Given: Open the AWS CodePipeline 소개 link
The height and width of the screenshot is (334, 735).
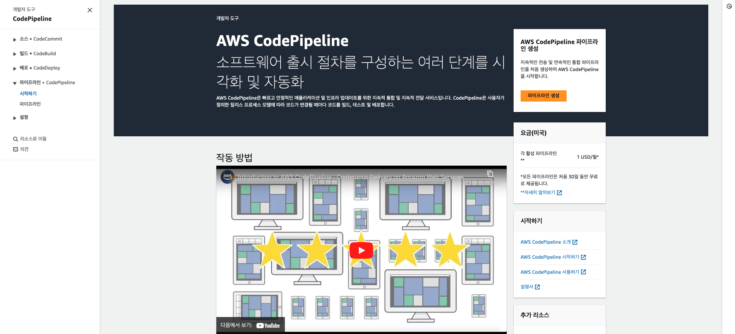Looking at the screenshot, I should pyautogui.click(x=545, y=242).
